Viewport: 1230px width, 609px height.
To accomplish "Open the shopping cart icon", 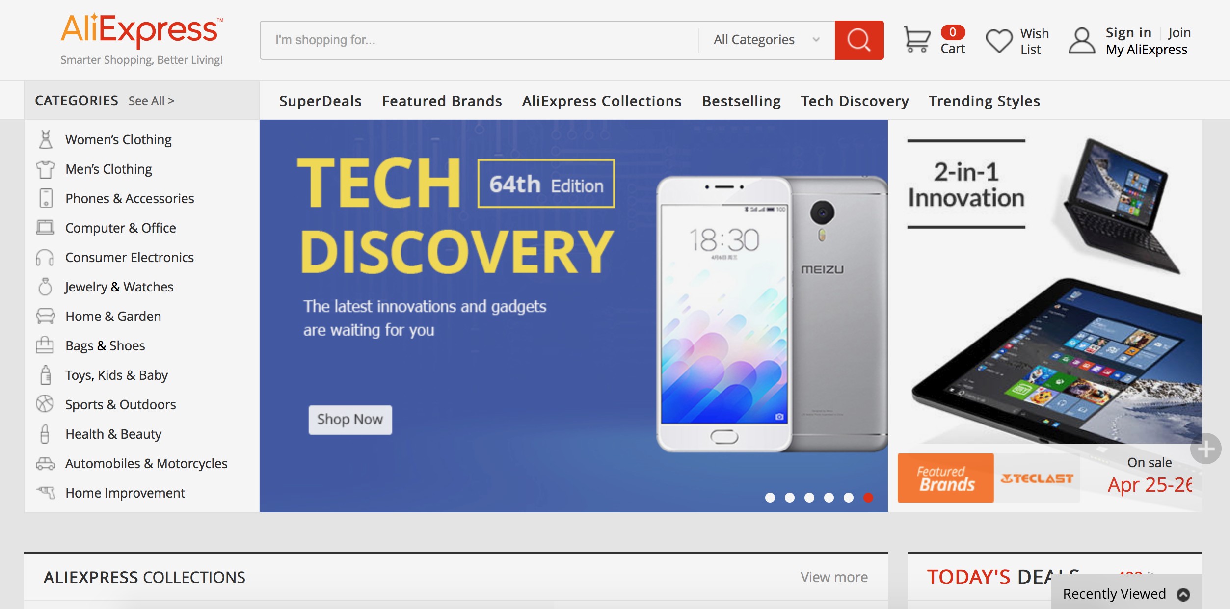I will pos(917,39).
